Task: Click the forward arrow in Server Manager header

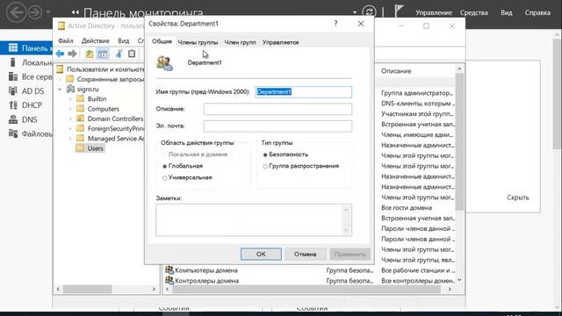Action: point(35,12)
